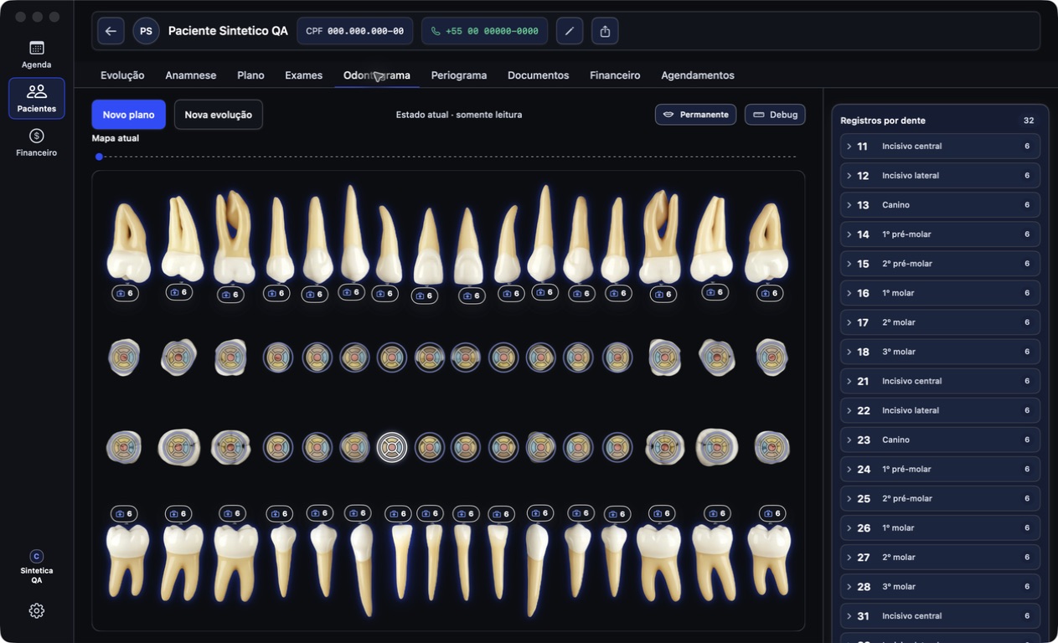Click the share/export icon in header

605,31
